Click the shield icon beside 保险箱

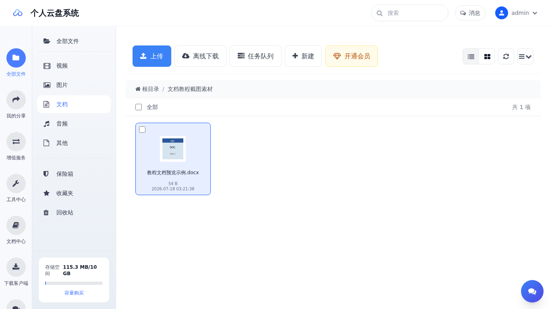point(46,174)
